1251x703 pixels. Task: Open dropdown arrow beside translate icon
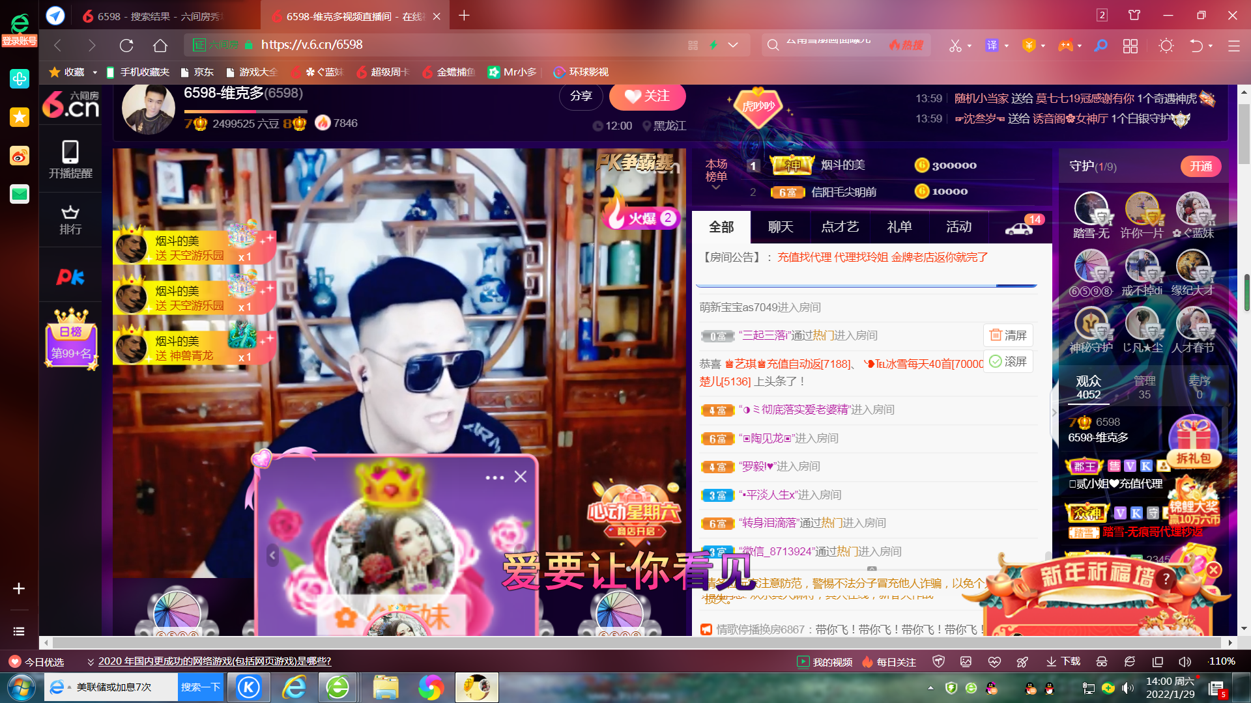pos(1007,46)
